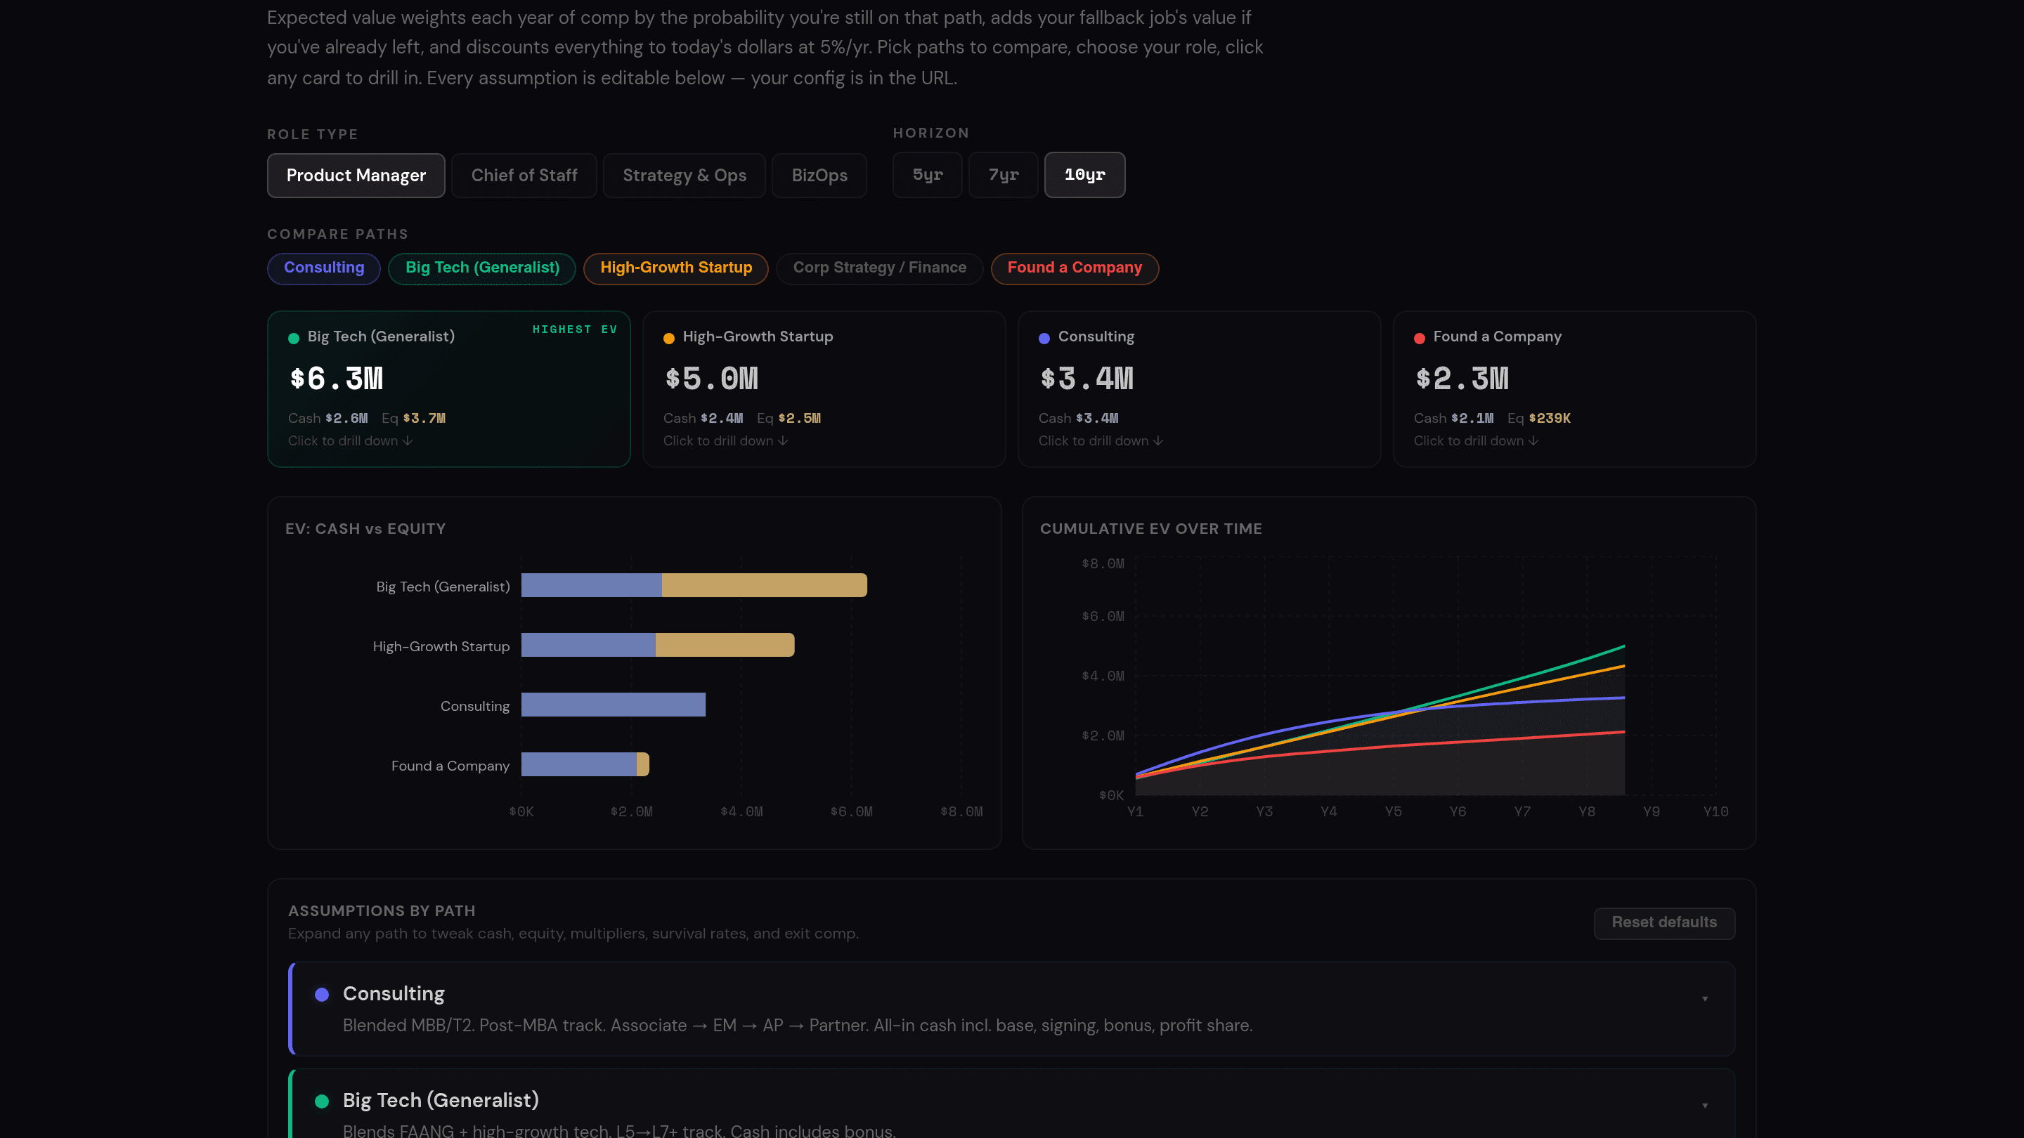Choose the Strategy & Ops role

(x=685, y=175)
